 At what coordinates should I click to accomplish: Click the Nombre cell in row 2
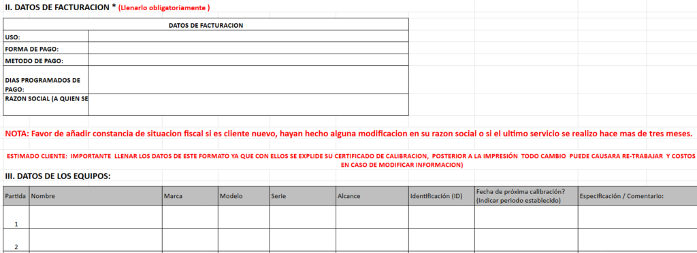95,239
